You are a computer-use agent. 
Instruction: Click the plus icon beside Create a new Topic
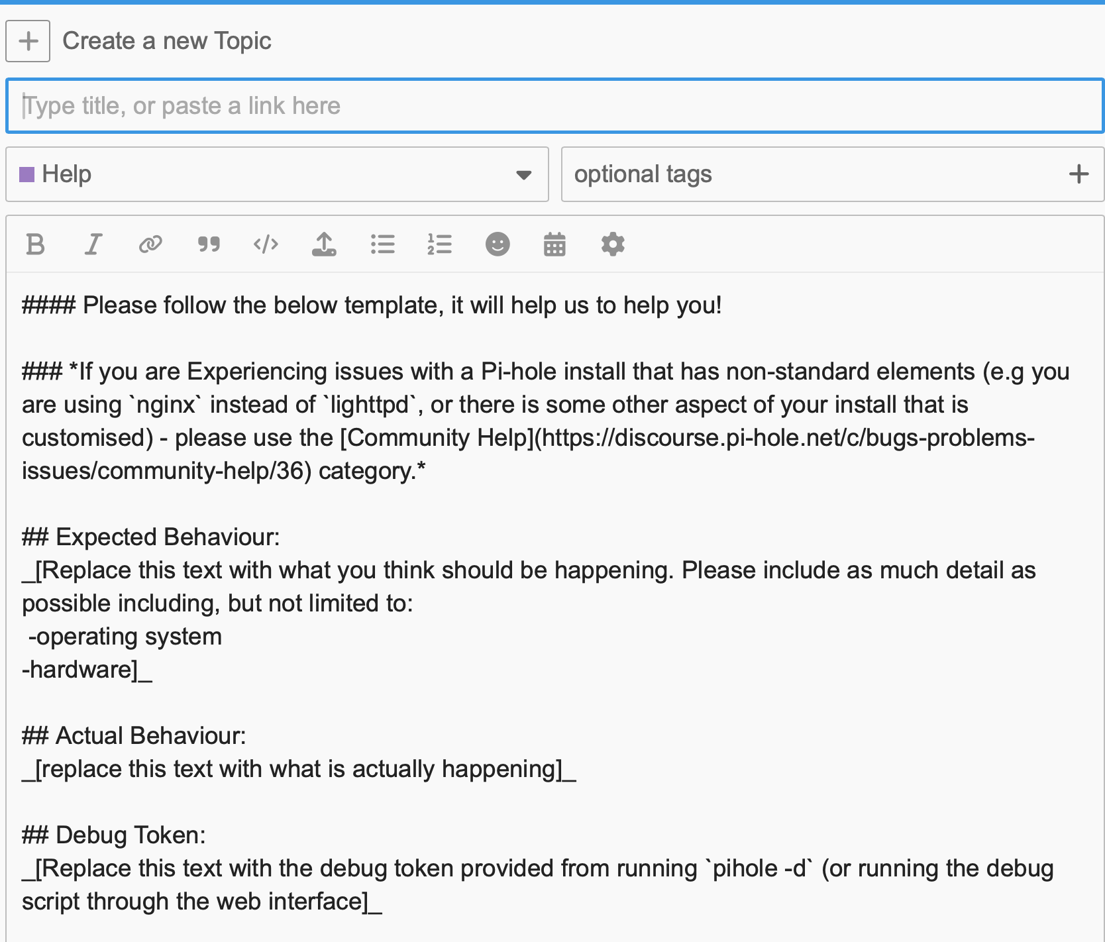(28, 41)
